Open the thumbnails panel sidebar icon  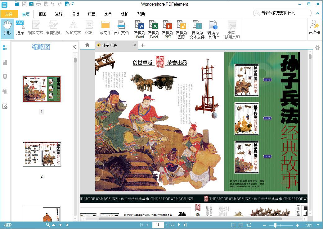pyautogui.click(x=5, y=48)
